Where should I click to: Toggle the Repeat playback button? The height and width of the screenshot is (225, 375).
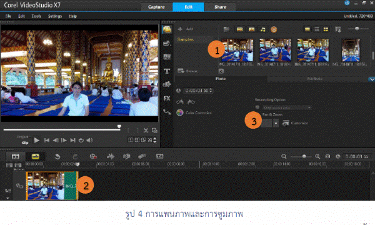pyautogui.click(x=81, y=141)
